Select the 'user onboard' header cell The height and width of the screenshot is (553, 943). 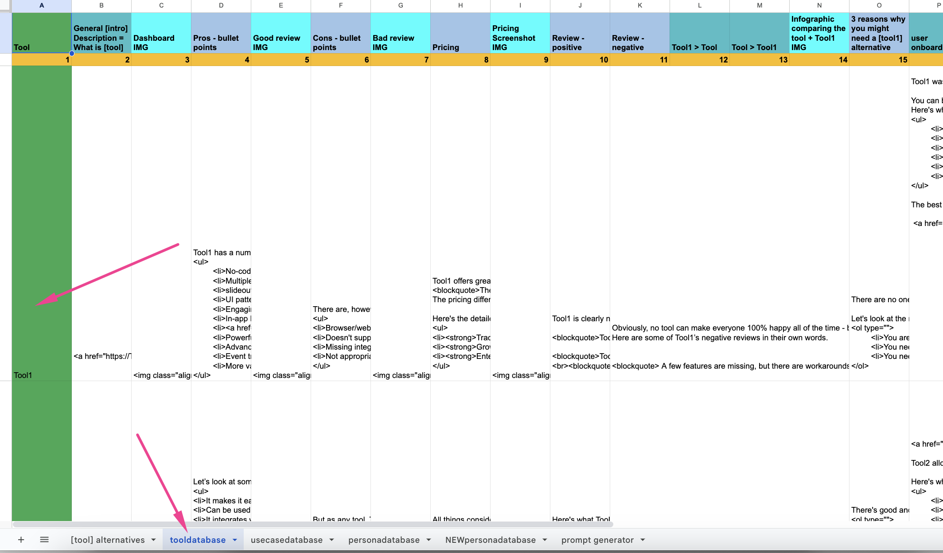[x=926, y=33]
